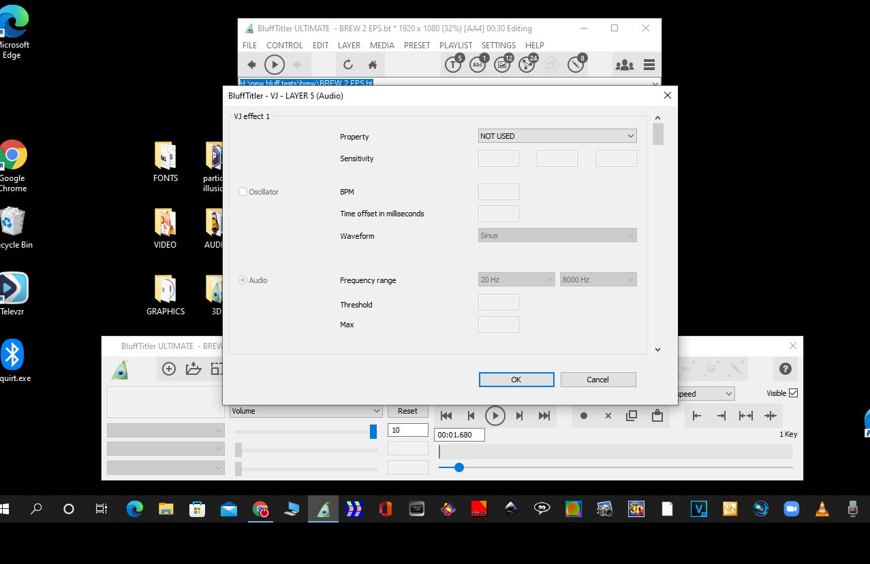Click the main play button in BluffTitler toolbar
Screen dimensions: 870x564
tap(274, 65)
